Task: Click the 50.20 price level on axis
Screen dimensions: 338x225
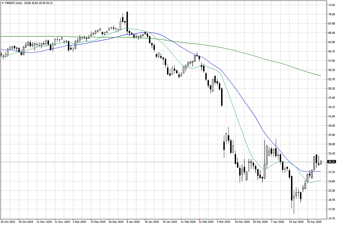Action: pos(332,88)
